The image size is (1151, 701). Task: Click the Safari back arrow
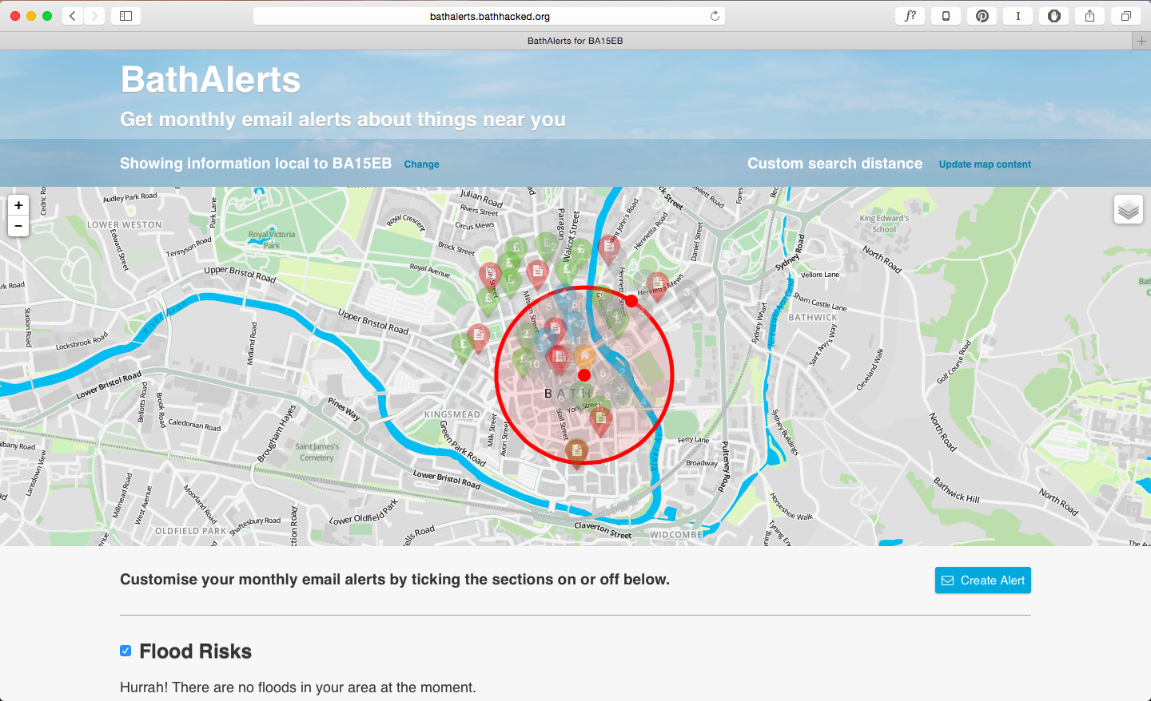73,16
